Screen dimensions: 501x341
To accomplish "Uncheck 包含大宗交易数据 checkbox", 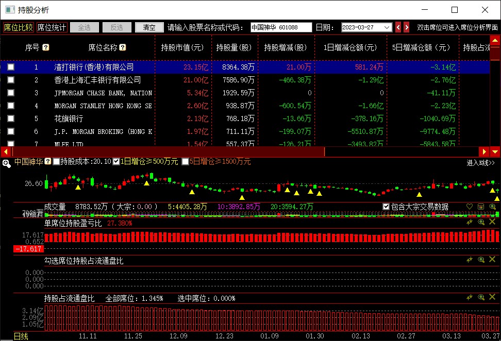I will [386, 207].
